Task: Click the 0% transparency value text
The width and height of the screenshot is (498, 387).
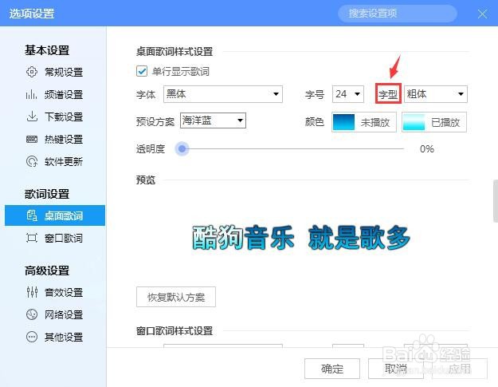Action: pos(427,149)
